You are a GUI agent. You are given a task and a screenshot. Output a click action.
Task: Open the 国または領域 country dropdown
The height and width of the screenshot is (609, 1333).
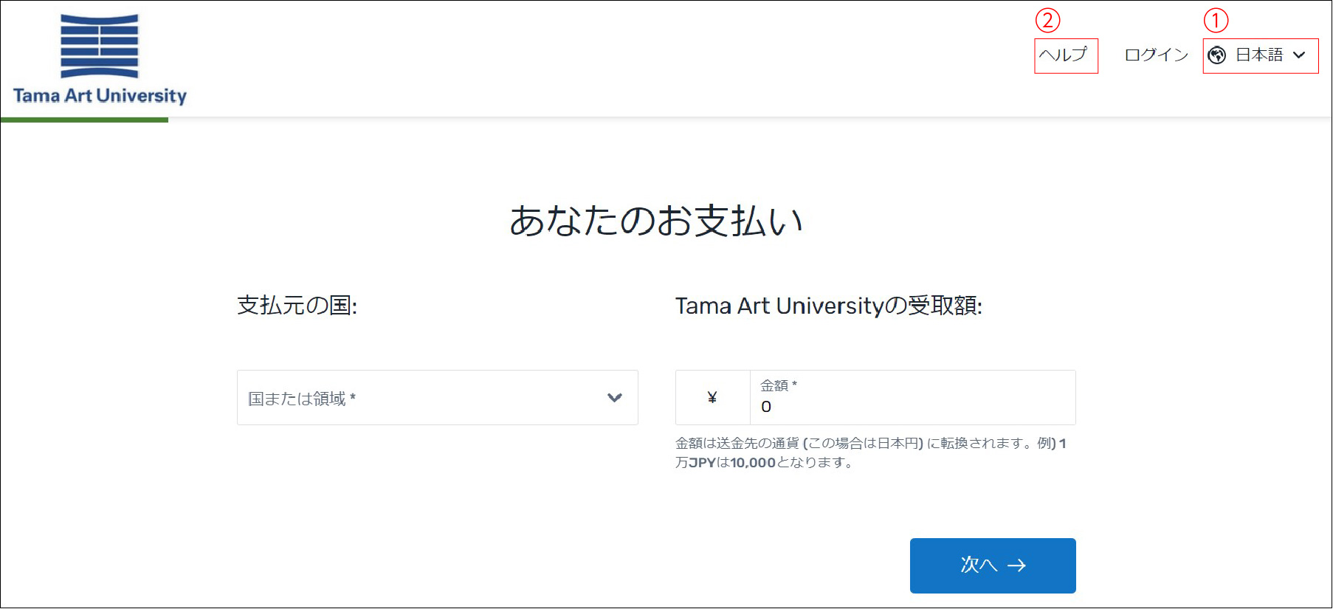point(421,399)
